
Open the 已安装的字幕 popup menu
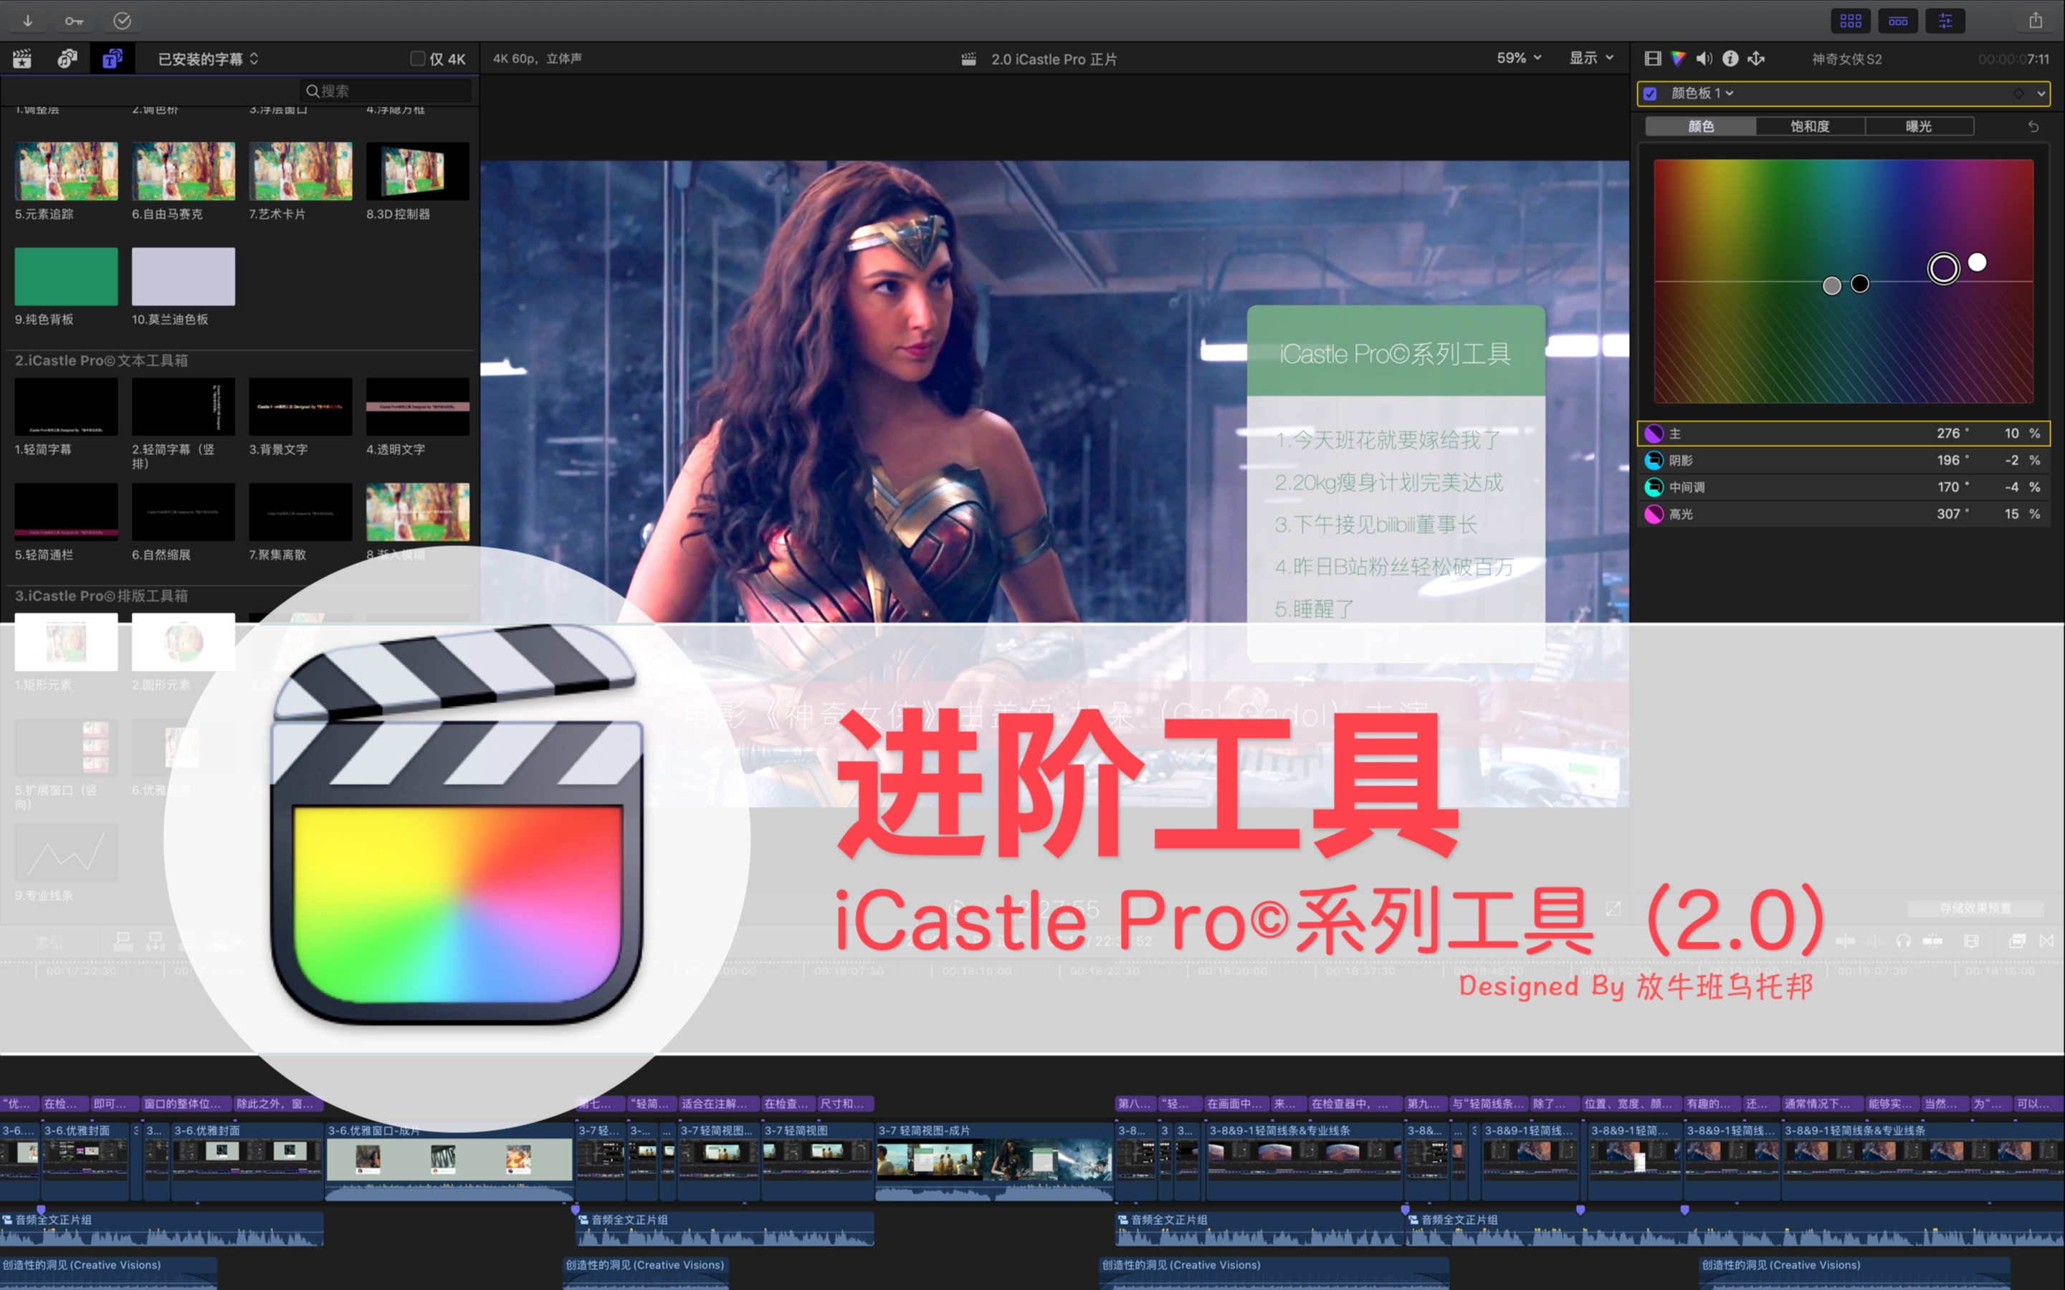[x=208, y=59]
